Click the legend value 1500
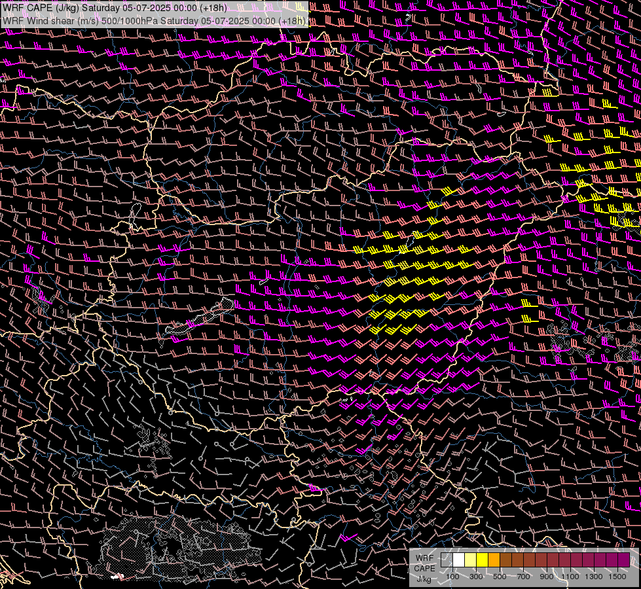The width and height of the screenshot is (641, 589). (617, 577)
